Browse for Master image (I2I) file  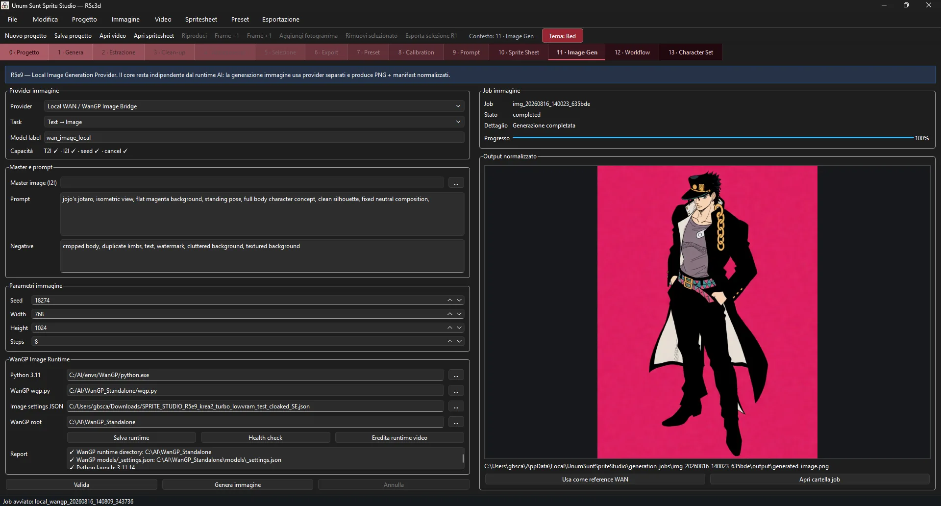(456, 183)
